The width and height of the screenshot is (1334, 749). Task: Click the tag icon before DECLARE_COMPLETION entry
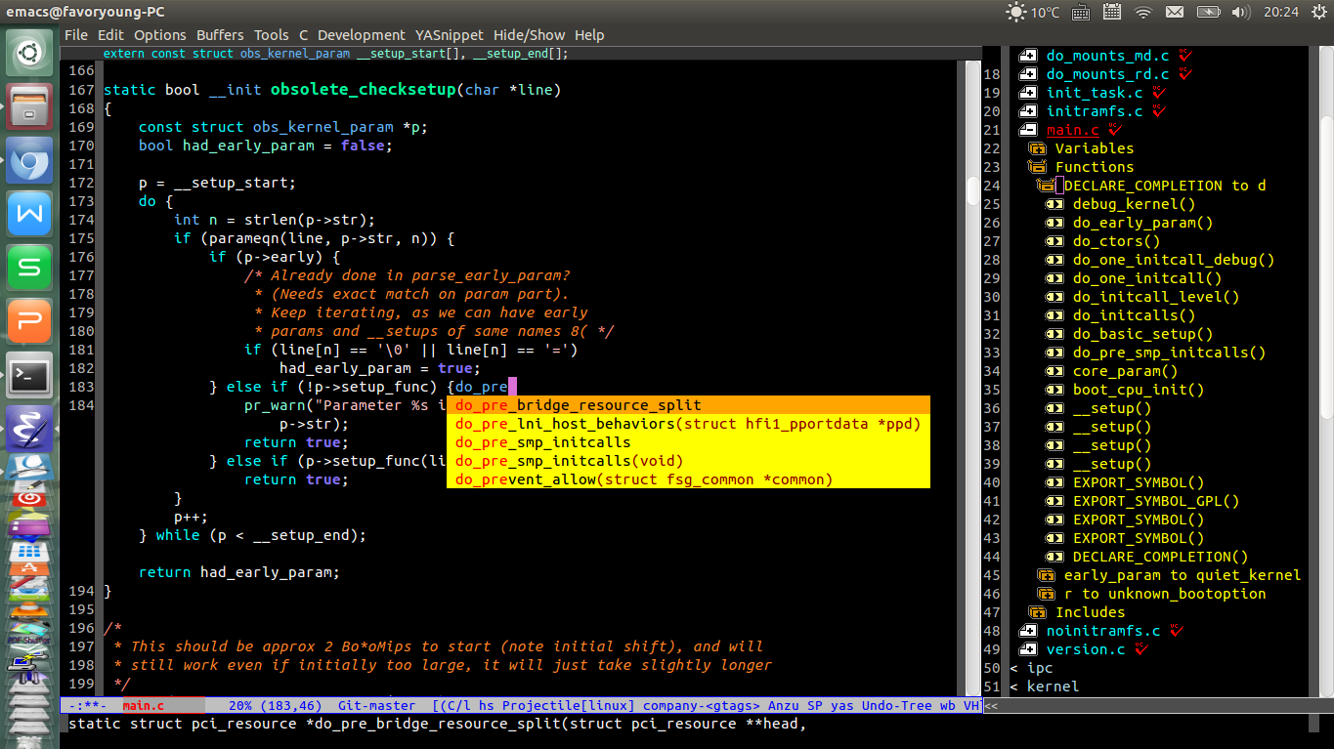tap(1045, 185)
